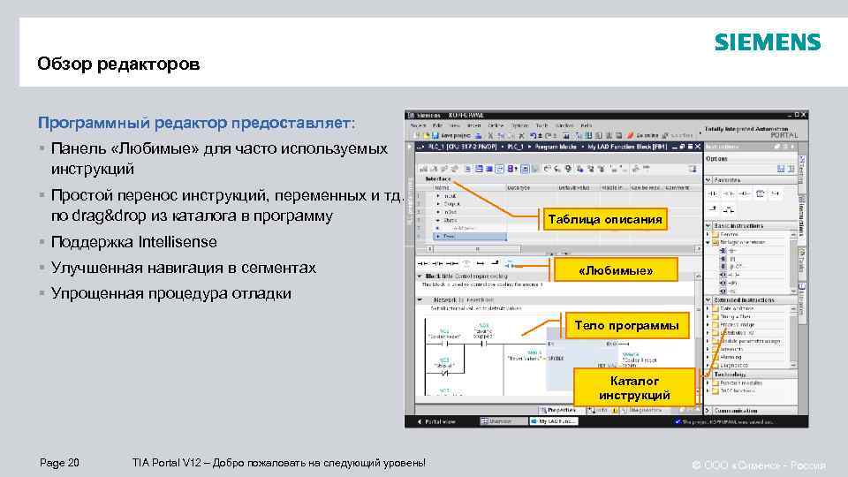Expand the Input row in interface table
This screenshot has width=848, height=477.
[438, 196]
